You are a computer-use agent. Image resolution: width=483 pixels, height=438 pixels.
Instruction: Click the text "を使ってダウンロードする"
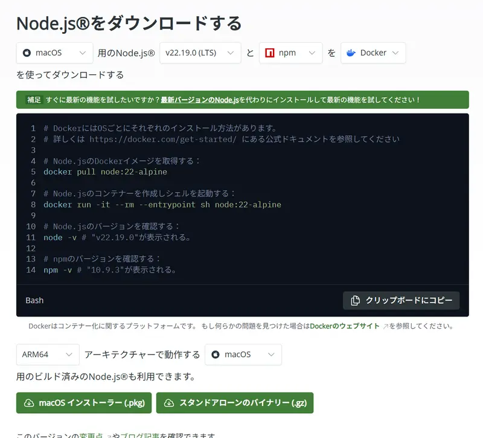(x=70, y=75)
